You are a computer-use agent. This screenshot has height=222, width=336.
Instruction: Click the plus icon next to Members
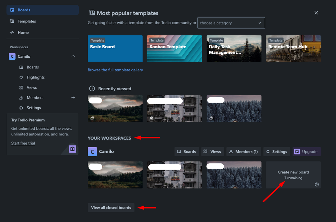point(73,98)
